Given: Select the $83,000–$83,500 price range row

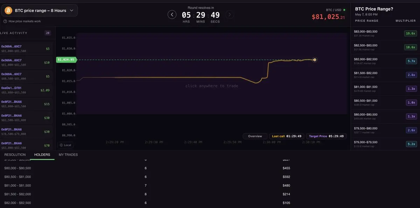Looking at the screenshot, I should (385, 33).
